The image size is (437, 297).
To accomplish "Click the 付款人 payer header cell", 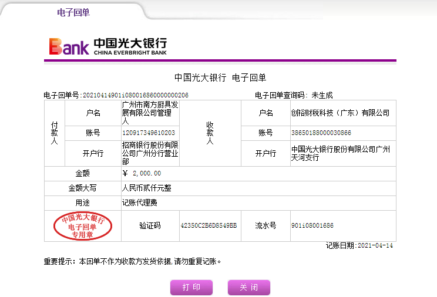I will point(55,133).
